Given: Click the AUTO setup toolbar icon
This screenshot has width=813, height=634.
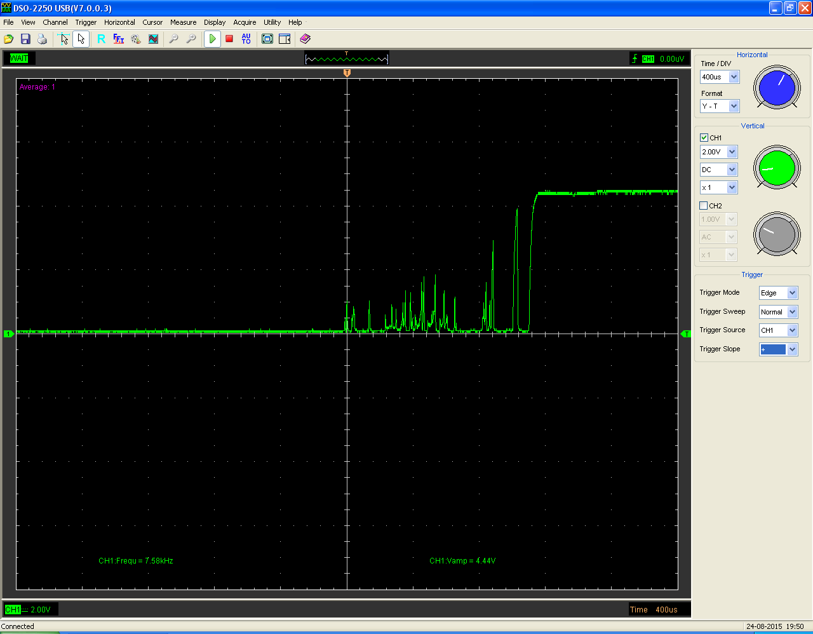Looking at the screenshot, I should click(246, 39).
